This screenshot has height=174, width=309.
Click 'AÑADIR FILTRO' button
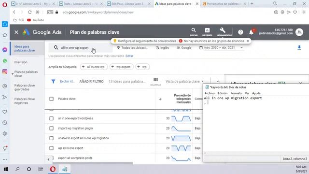point(91,82)
